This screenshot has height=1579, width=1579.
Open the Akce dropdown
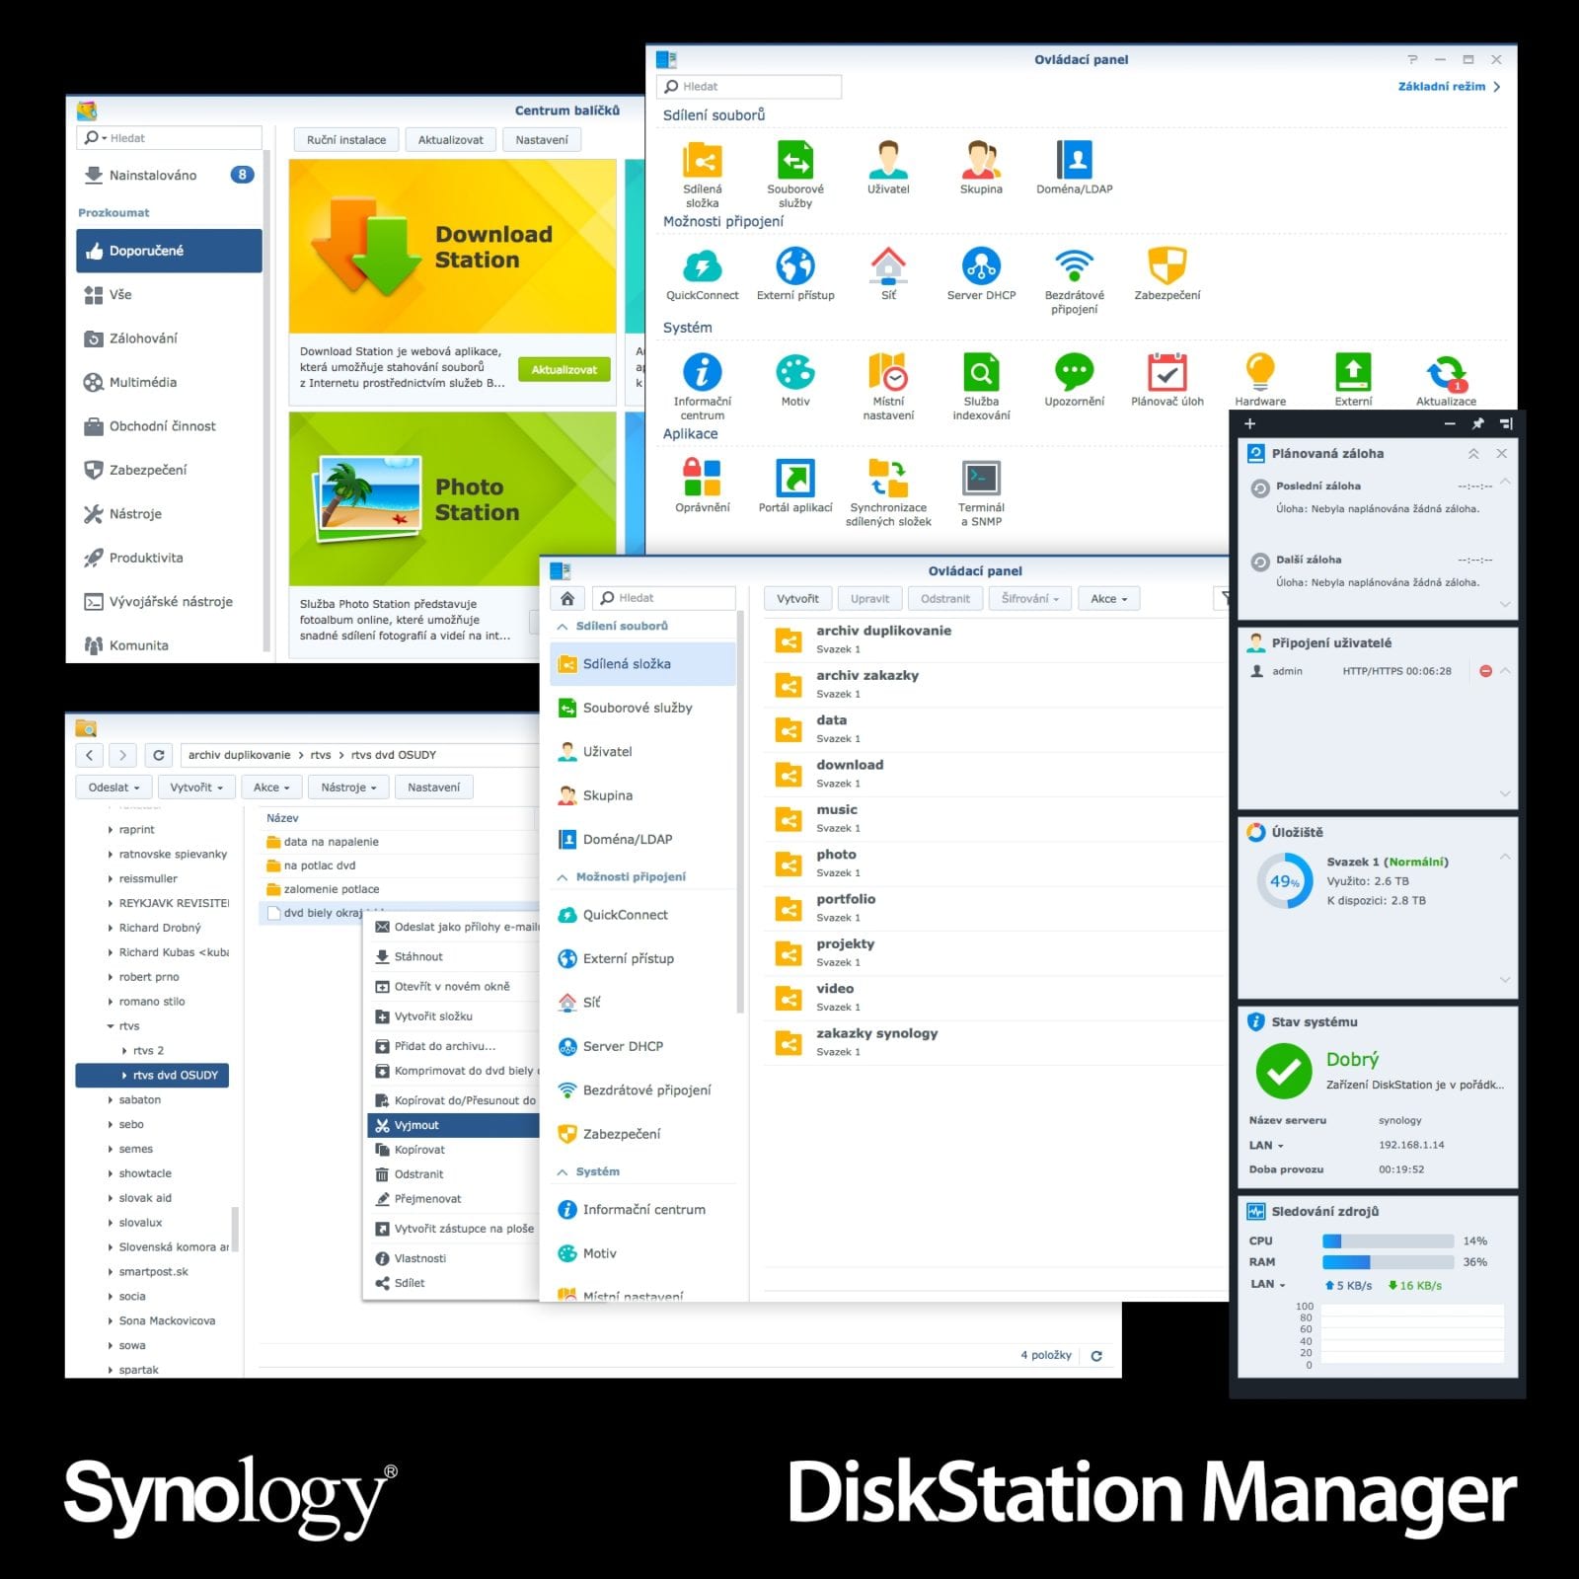pyautogui.click(x=1108, y=598)
